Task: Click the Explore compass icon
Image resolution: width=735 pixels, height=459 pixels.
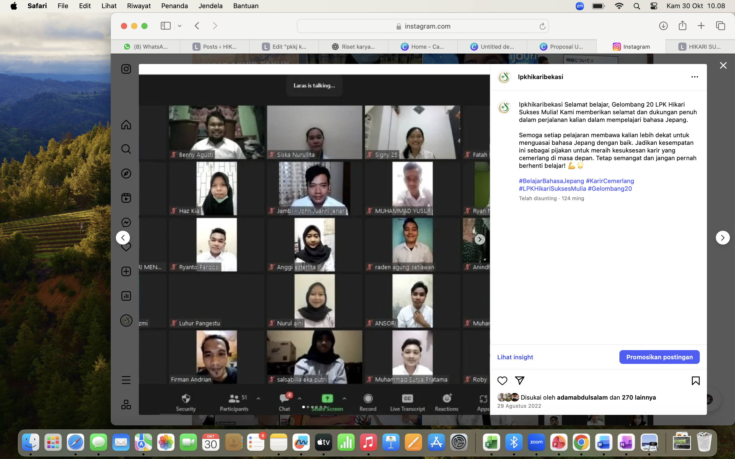Action: coord(126,174)
